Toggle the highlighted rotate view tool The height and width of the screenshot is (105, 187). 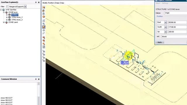click(x=44, y=27)
